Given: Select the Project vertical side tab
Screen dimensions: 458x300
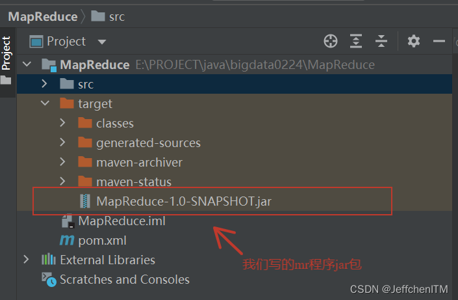Looking at the screenshot, I should click(6, 53).
